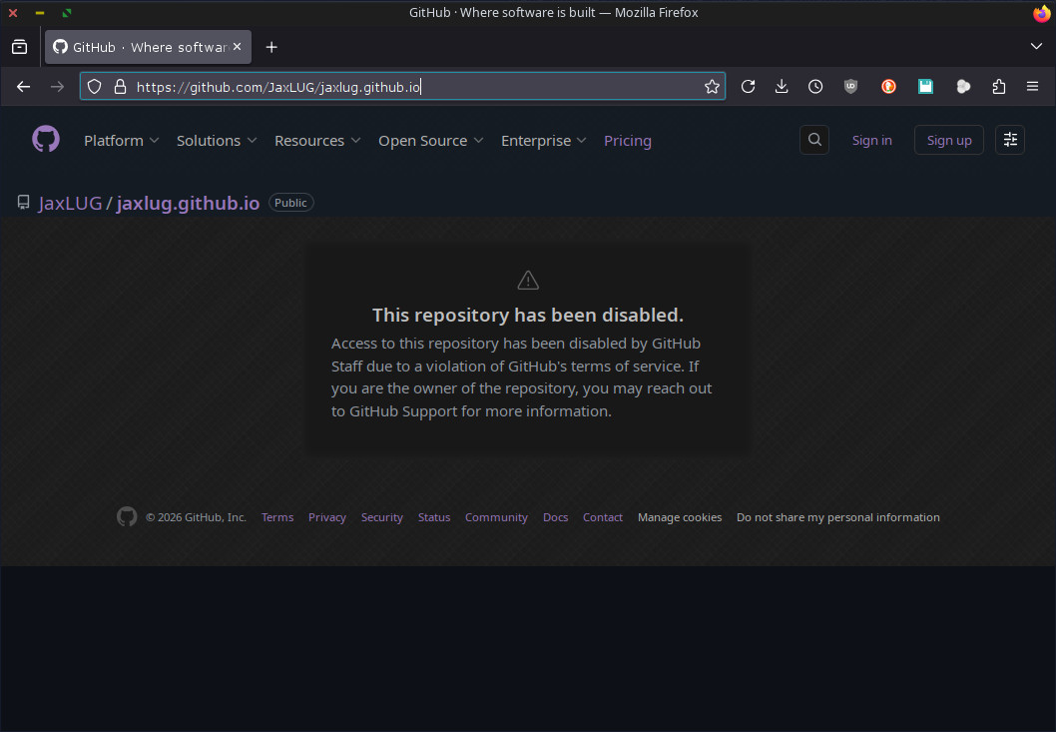Open GitHub search magnifier button
The width and height of the screenshot is (1056, 732).
(814, 140)
